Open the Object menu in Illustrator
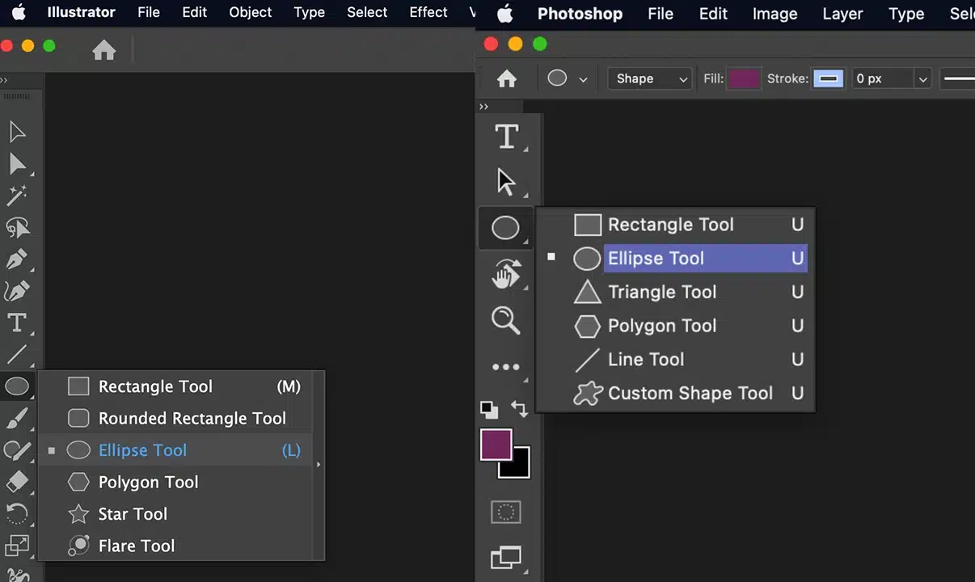The image size is (975, 582). coord(250,12)
